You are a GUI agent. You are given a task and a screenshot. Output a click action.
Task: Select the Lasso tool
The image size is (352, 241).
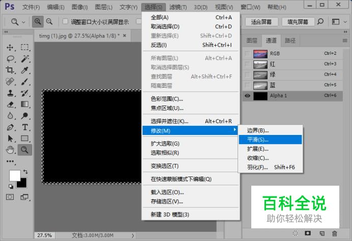pos(10,59)
